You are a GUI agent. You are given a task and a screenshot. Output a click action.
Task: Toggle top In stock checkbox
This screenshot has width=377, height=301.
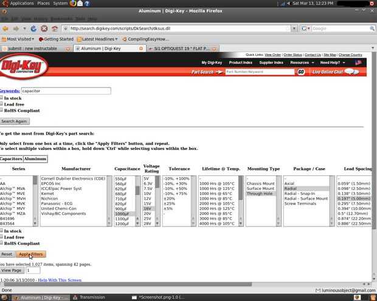coord(1,98)
